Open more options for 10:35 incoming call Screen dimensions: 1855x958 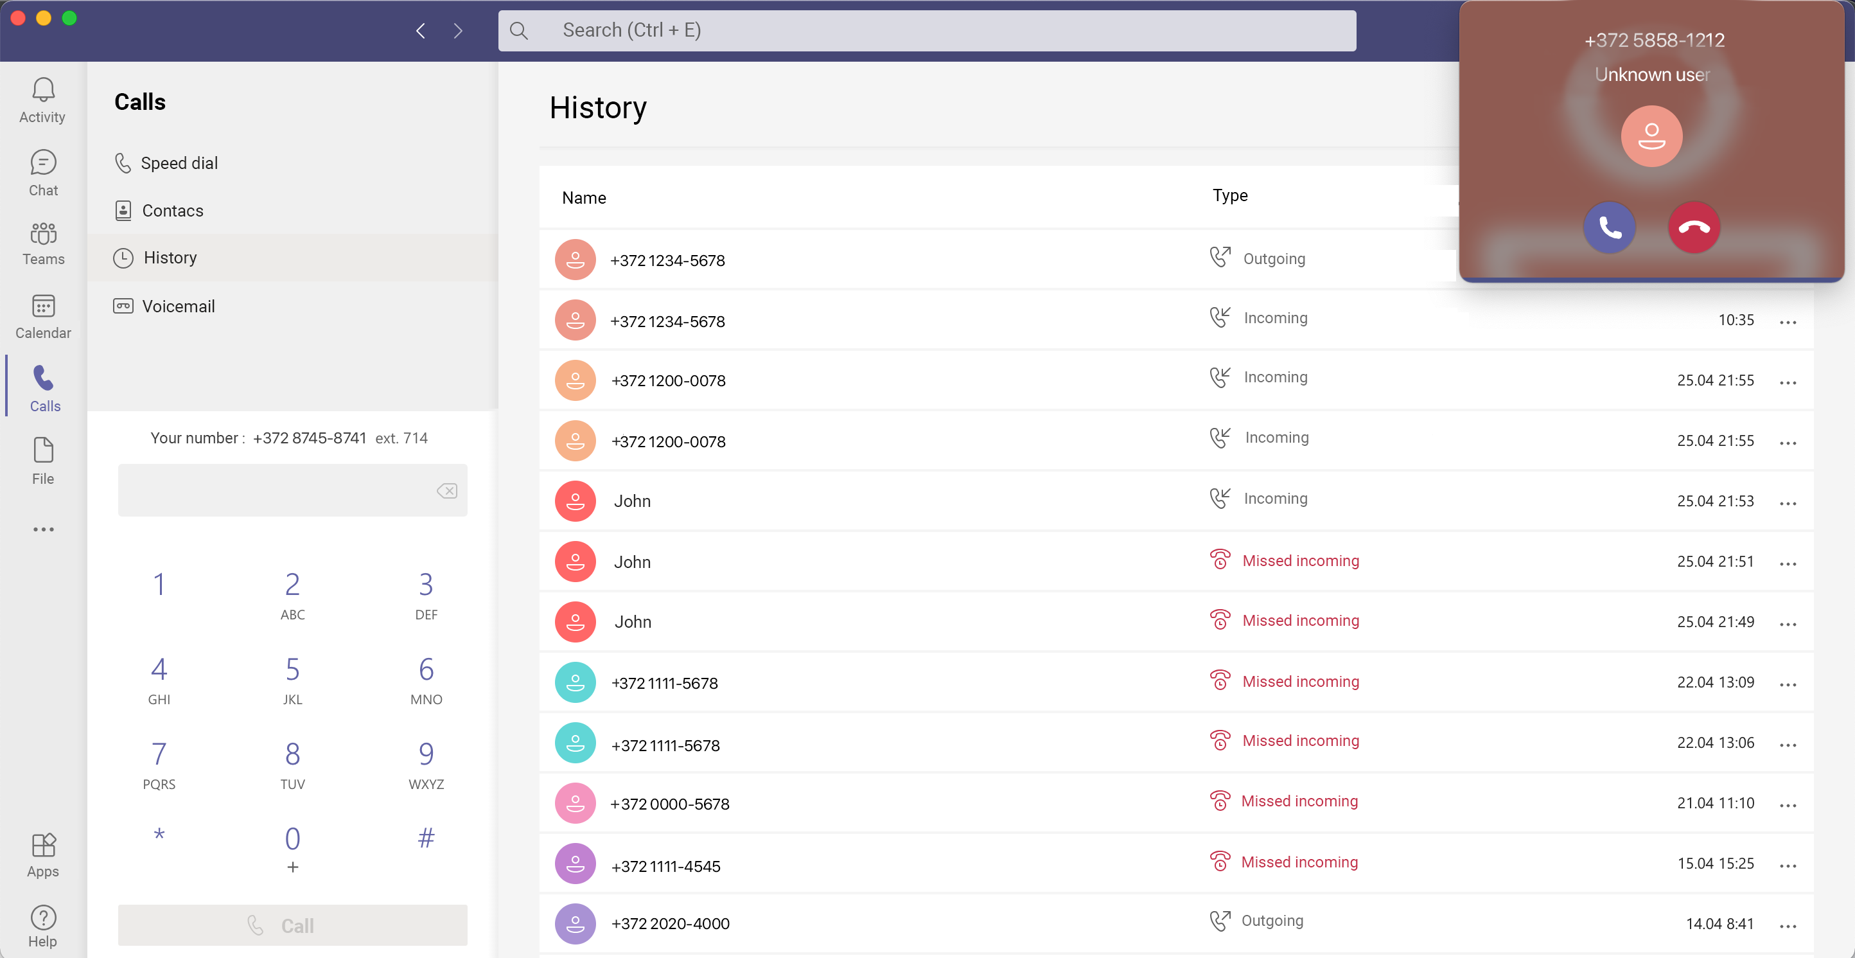1788,321
